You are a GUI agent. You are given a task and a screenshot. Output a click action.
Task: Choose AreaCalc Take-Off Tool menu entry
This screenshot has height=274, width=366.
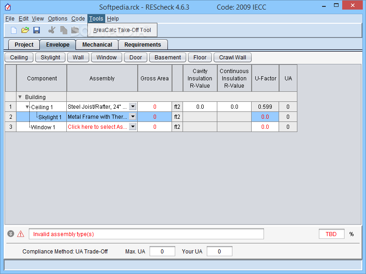122,30
